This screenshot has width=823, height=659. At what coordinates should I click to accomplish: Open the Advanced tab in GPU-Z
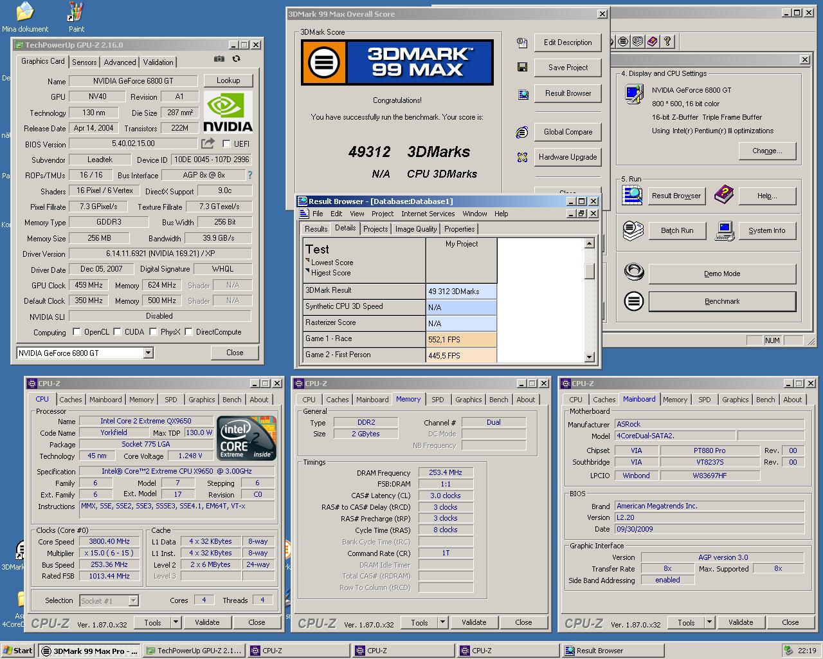tap(120, 62)
